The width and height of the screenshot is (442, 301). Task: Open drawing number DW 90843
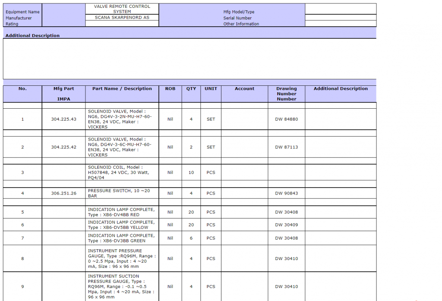287,193
